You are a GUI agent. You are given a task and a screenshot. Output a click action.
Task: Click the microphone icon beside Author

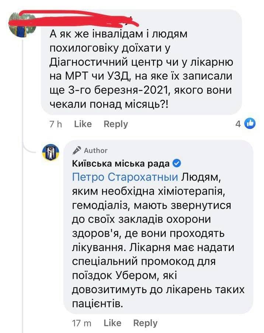[x=77, y=150]
